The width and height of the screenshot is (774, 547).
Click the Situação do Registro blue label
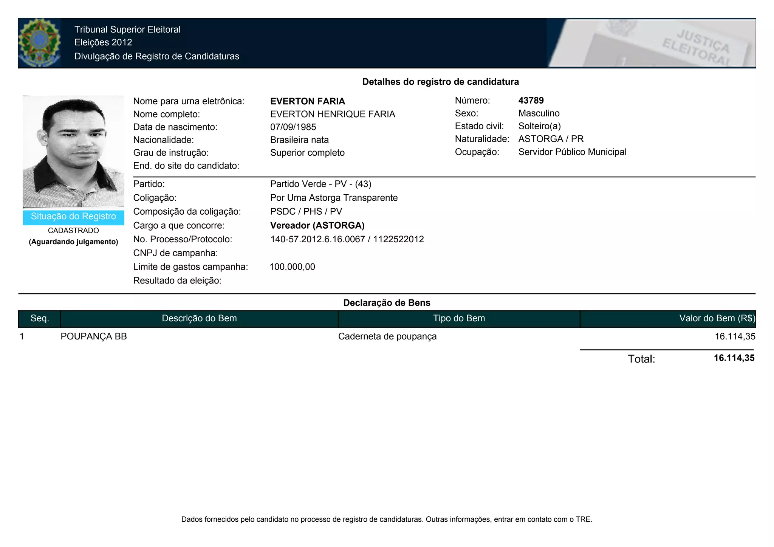tap(73, 217)
